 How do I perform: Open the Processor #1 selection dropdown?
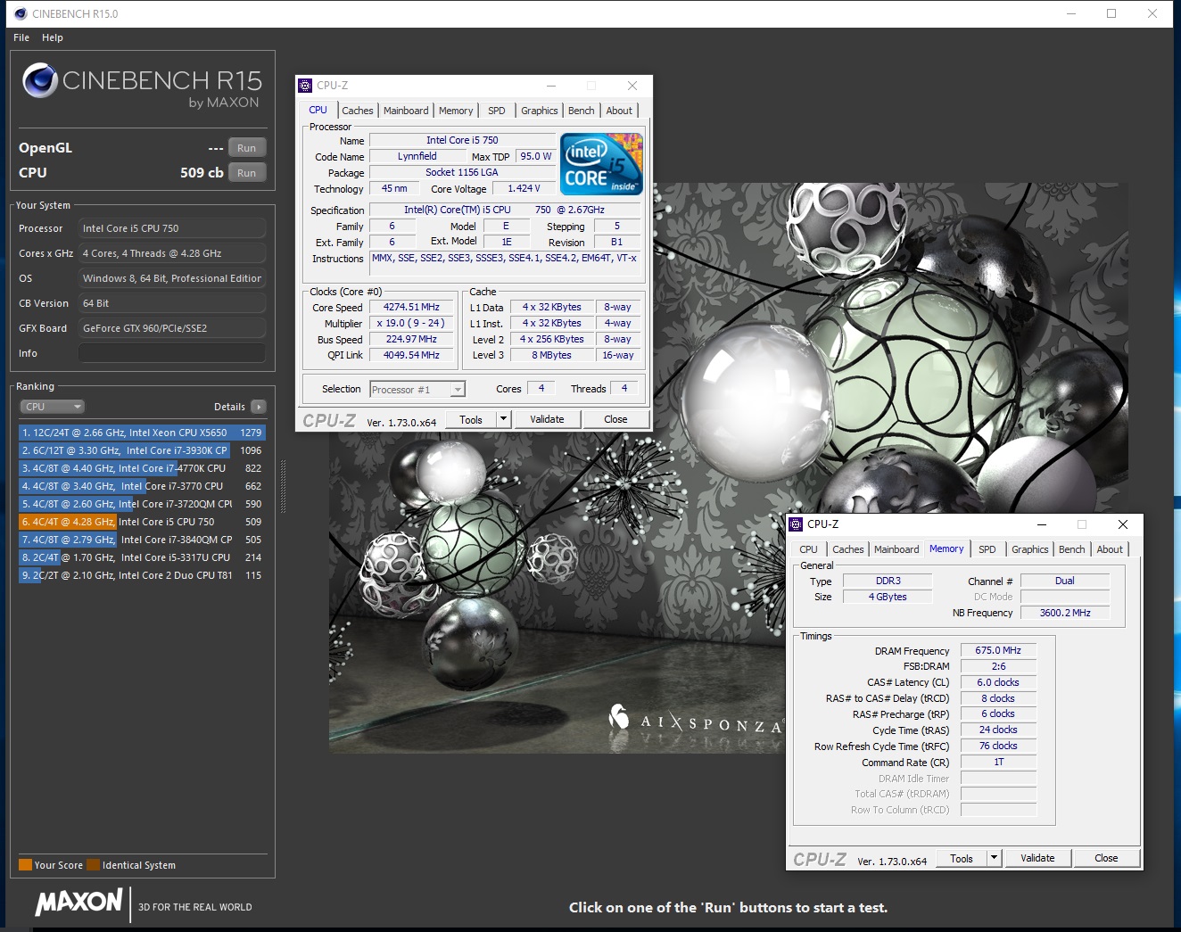[417, 390]
